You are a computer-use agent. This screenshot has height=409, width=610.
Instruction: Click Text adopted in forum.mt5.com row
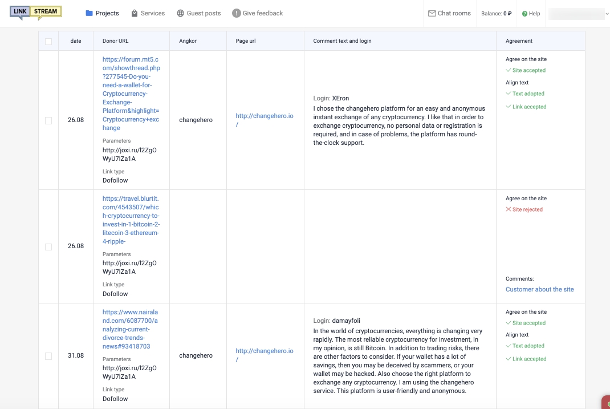[x=525, y=94]
